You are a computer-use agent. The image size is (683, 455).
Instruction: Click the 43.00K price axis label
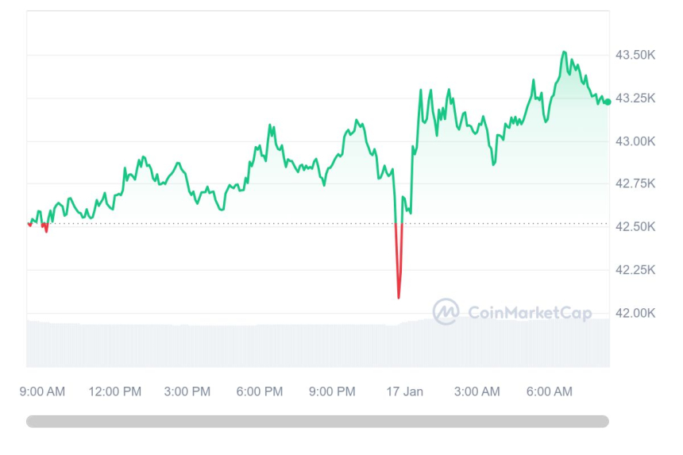point(635,141)
